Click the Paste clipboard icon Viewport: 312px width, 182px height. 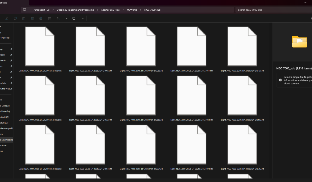[24, 19]
